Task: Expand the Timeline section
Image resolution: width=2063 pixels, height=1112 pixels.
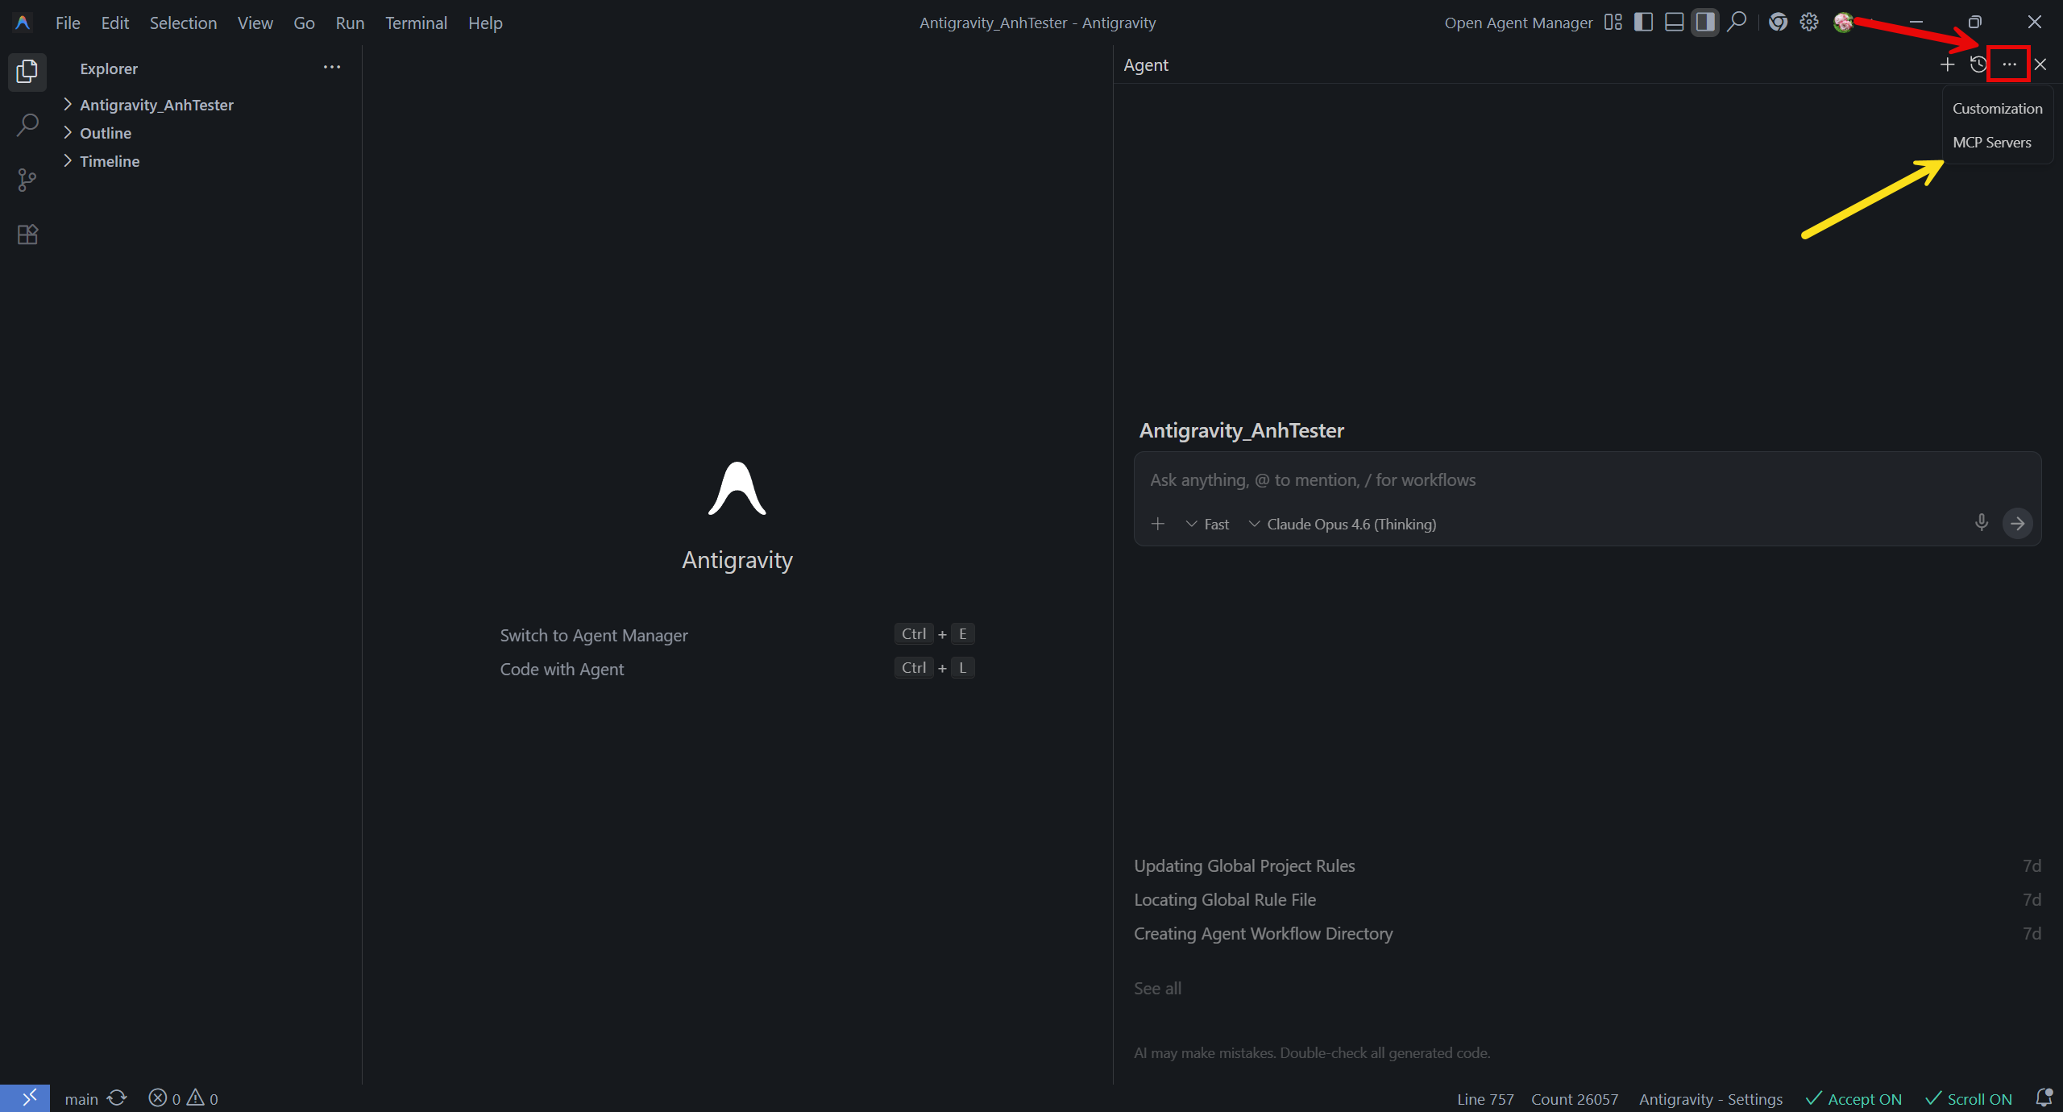Action: [109, 161]
